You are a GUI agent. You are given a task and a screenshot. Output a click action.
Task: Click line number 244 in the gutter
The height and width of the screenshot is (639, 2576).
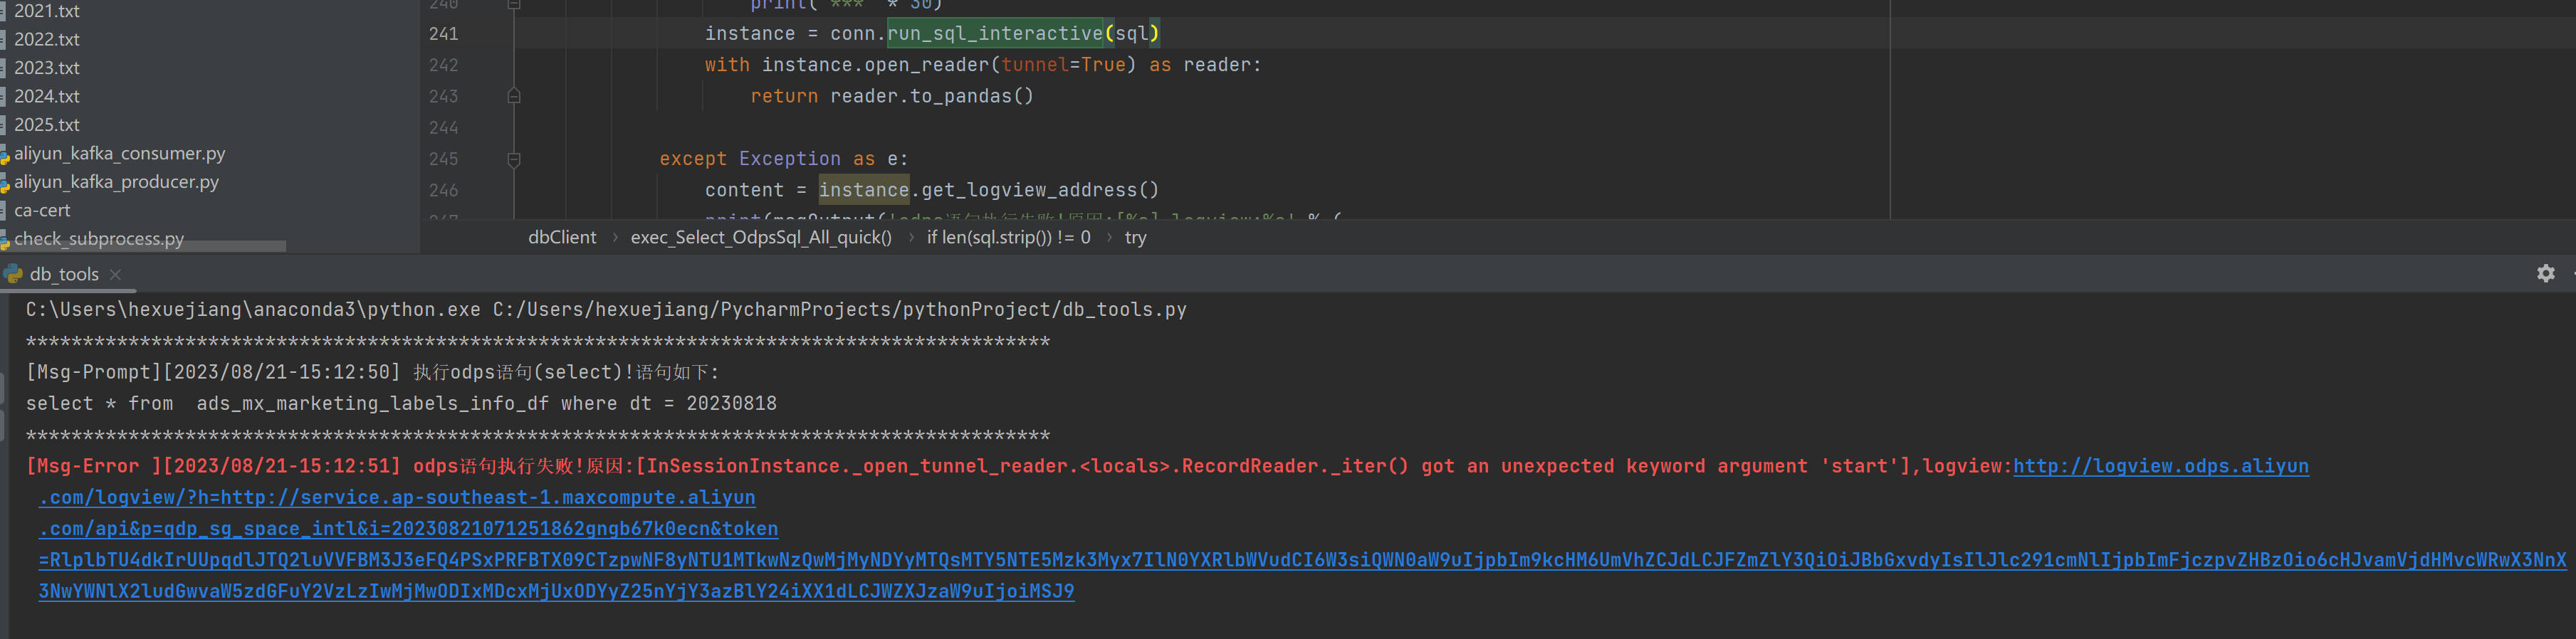[443, 128]
